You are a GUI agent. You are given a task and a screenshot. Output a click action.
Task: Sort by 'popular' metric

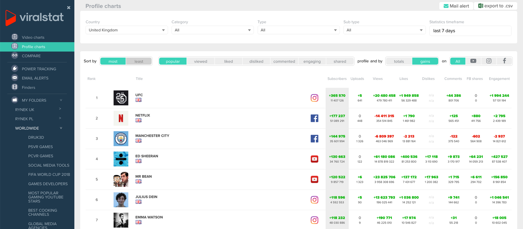point(173,61)
